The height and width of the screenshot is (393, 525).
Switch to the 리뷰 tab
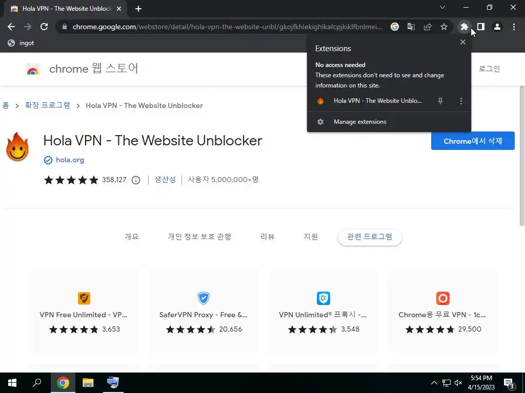(267, 236)
